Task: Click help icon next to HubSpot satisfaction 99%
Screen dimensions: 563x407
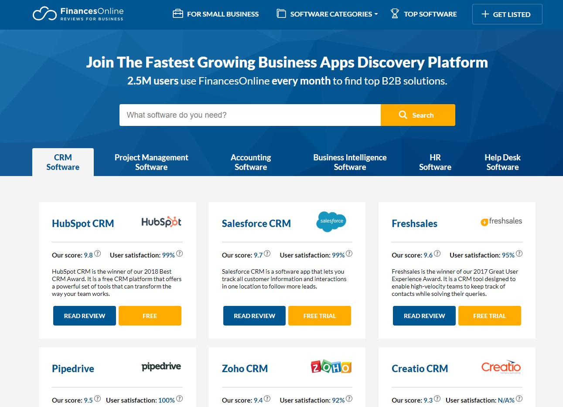Action: [180, 254]
